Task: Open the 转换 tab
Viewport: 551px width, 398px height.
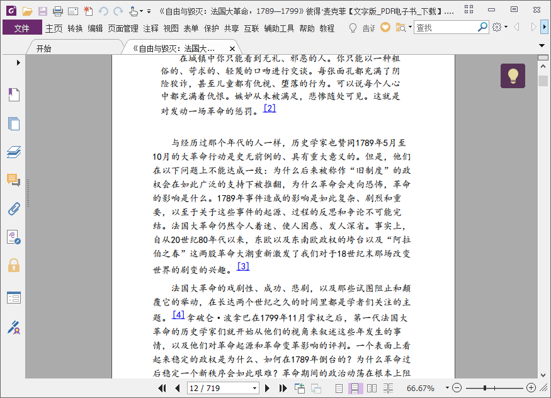Action: point(75,28)
